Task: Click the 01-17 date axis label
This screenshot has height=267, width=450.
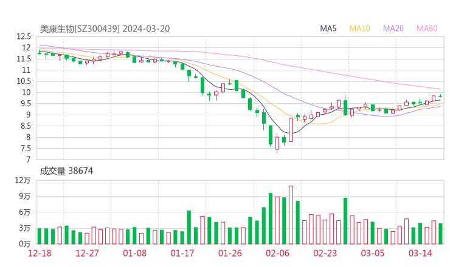Action: click(x=182, y=253)
